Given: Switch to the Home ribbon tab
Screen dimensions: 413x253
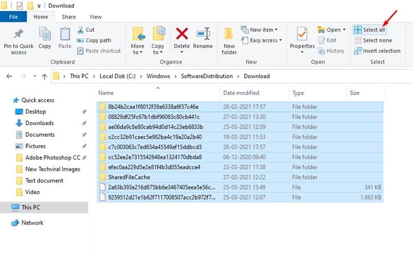Looking at the screenshot, I should [x=41, y=17].
